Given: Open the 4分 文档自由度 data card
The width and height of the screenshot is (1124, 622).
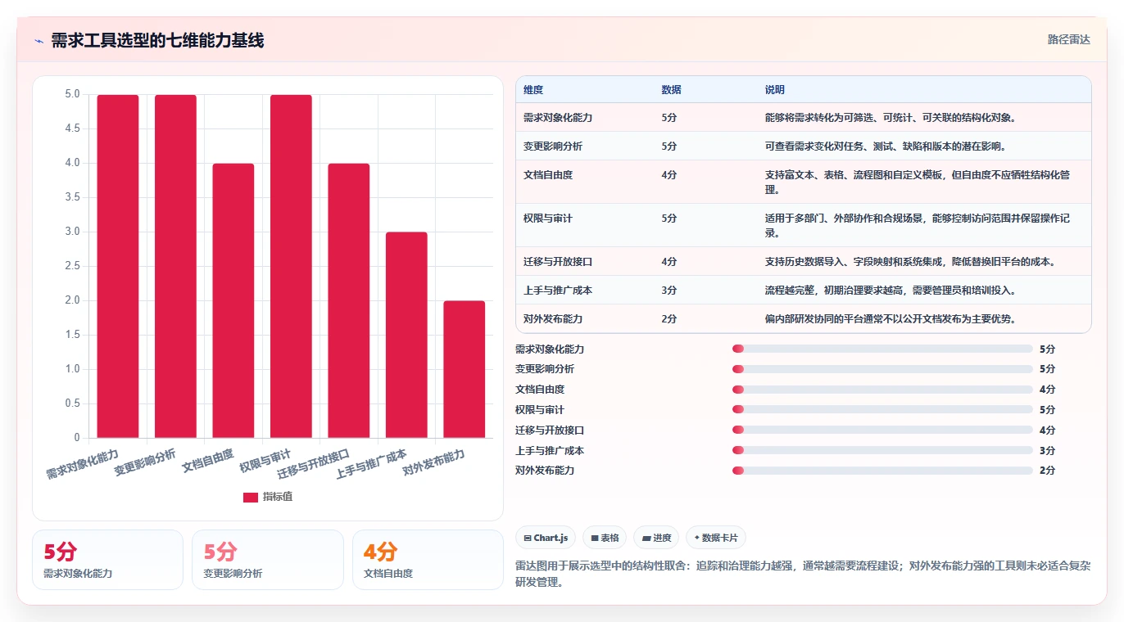Looking at the screenshot, I should click(x=428, y=560).
